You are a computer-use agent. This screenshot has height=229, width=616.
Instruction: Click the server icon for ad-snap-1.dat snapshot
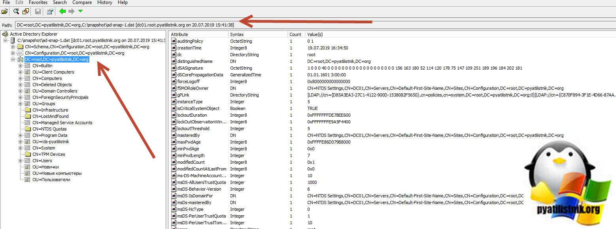[13, 40]
